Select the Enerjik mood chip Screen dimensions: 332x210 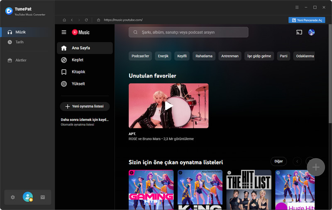point(163,56)
